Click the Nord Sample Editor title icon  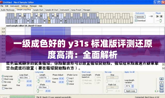[1, 2]
